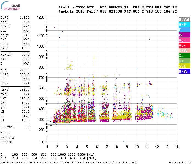Select the Vo+ red legend swatch
Image resolution: width=192 pixels, height=164 pixels.
[x=184, y=45]
